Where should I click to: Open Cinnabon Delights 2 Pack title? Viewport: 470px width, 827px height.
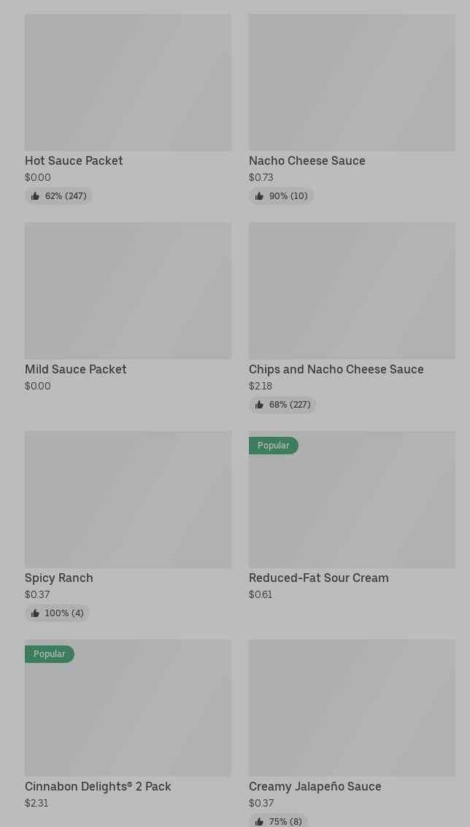click(98, 786)
